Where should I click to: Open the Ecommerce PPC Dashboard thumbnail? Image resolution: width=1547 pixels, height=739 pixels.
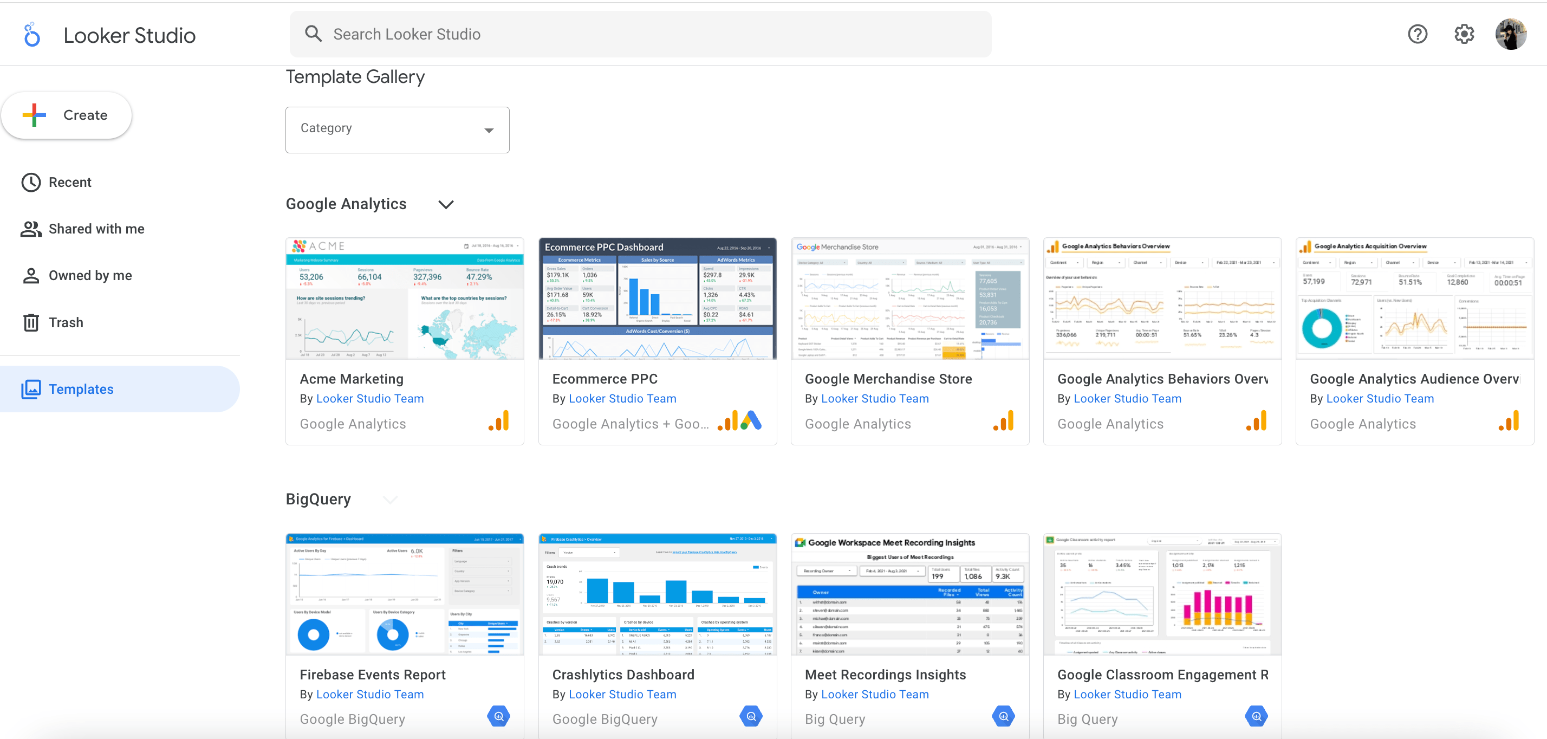point(658,299)
